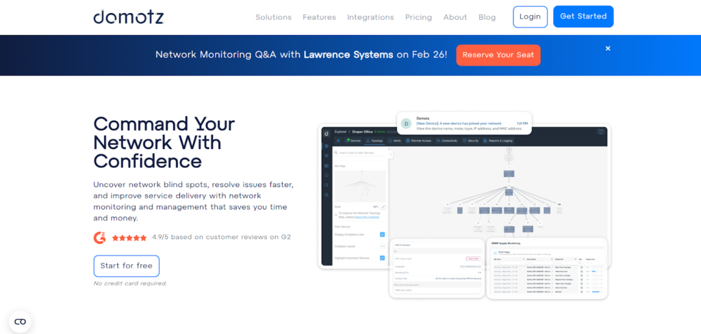Dismiss the webinar announcement banner
Viewport: 701px width, 334px height.
tap(608, 48)
